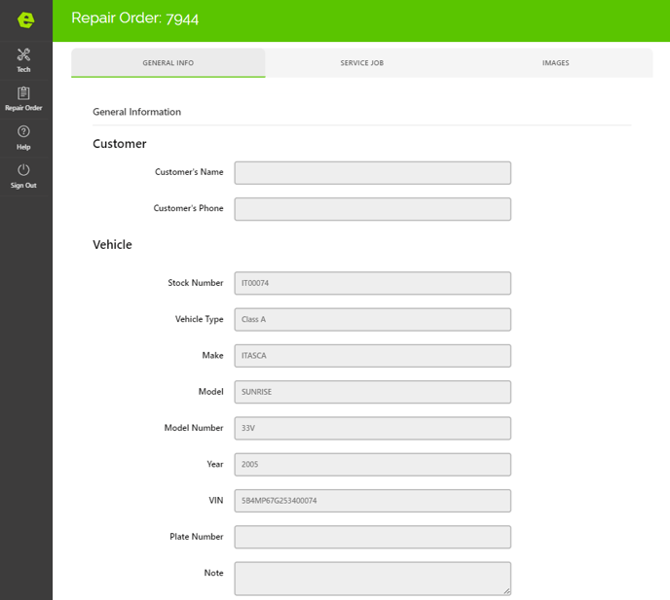
Task: Switch to the Images tab
Action: click(555, 63)
